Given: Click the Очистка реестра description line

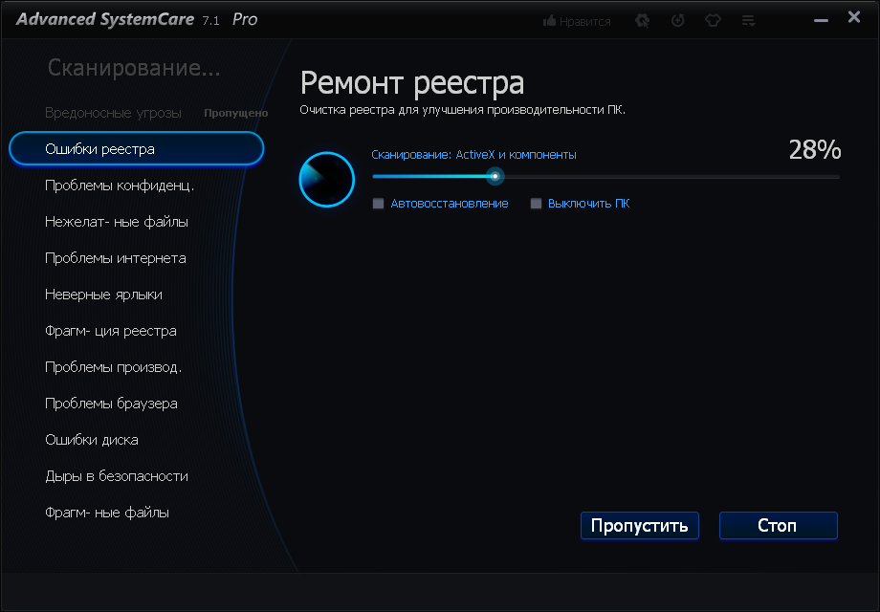Looking at the screenshot, I should click(x=462, y=110).
